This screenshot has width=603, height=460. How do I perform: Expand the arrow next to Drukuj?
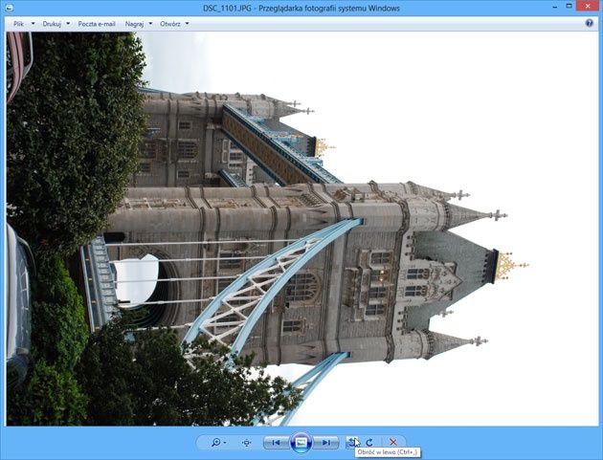click(x=68, y=24)
